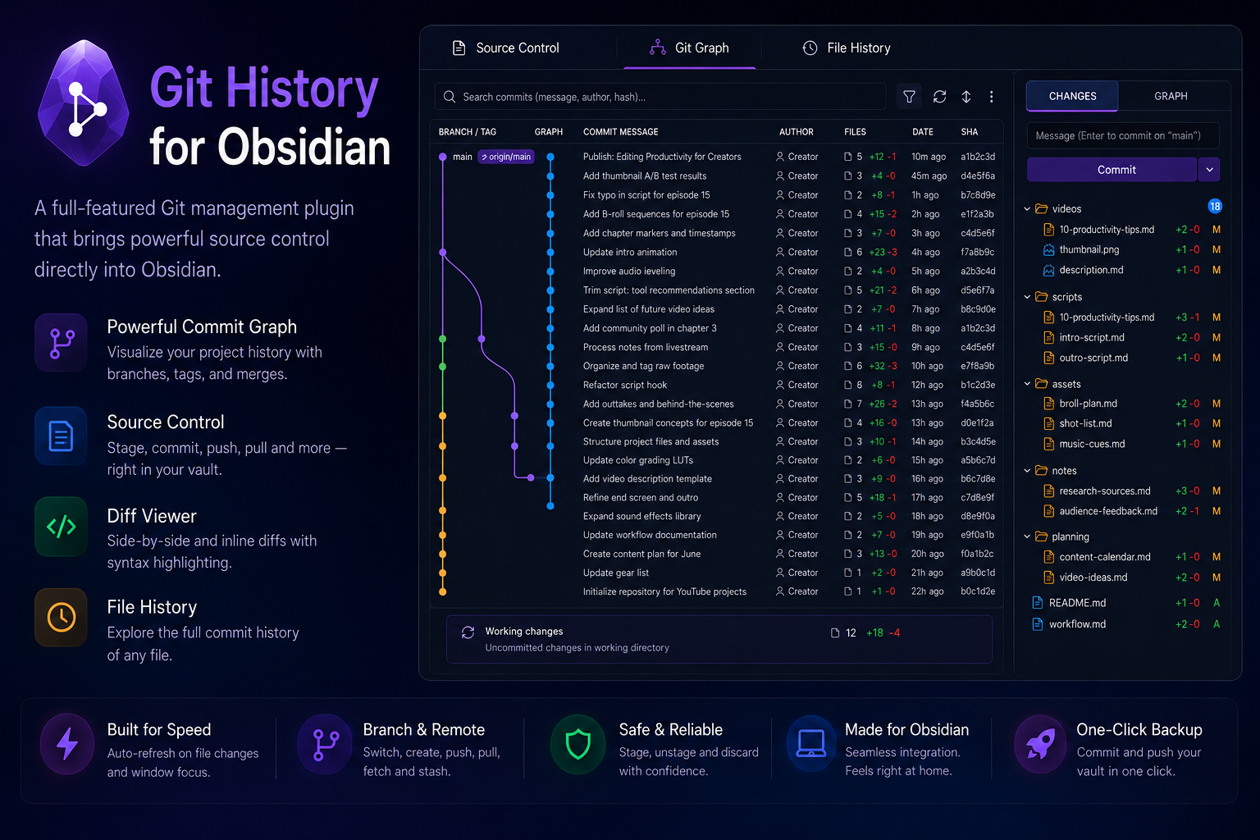Sort by the DATE column header
Viewport: 1260px width, 840px height.
923,132
